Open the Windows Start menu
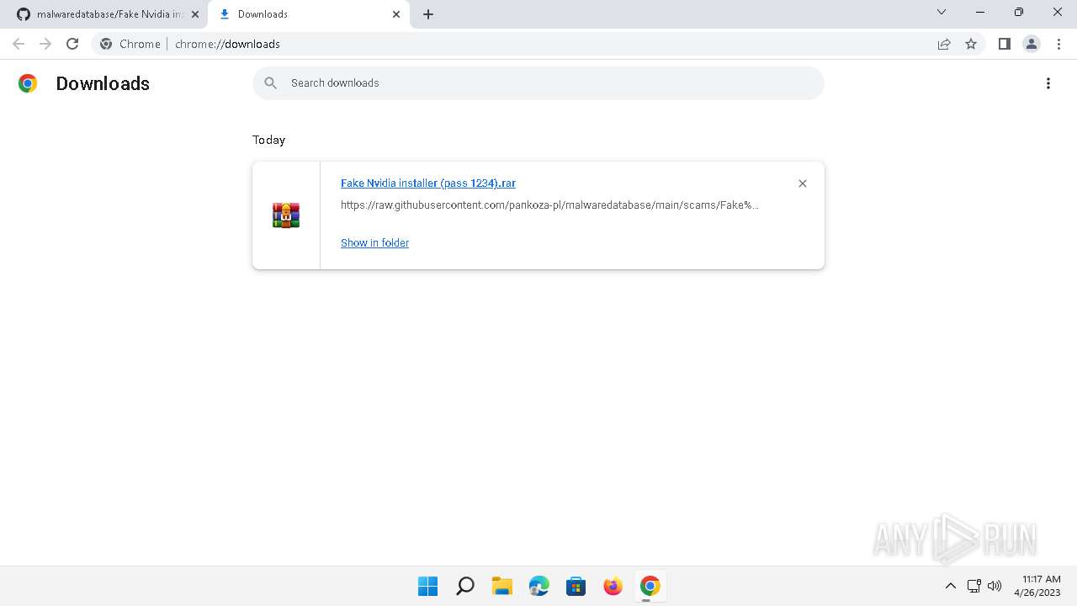 [428, 586]
